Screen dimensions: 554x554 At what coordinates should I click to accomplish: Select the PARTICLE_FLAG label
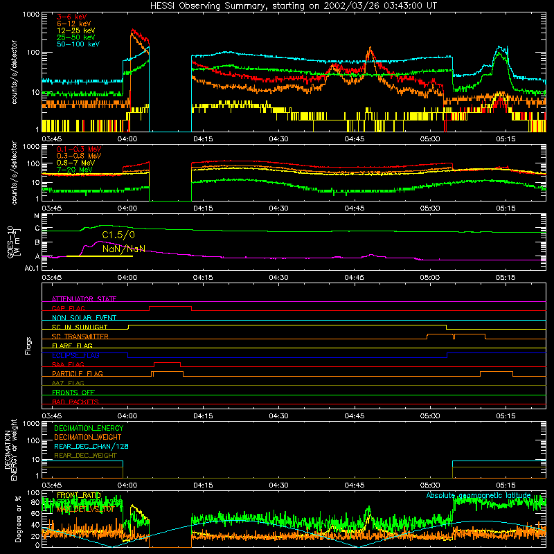[78, 374]
